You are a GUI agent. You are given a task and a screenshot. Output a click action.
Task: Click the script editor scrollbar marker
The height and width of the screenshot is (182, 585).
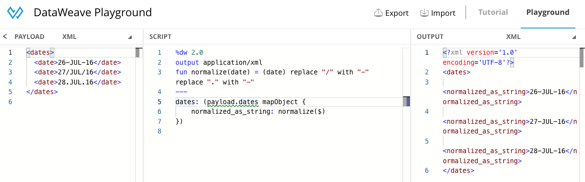pos(406,102)
